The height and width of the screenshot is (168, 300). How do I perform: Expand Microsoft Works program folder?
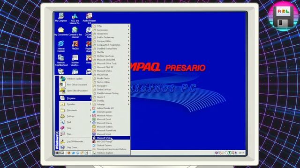111,71
